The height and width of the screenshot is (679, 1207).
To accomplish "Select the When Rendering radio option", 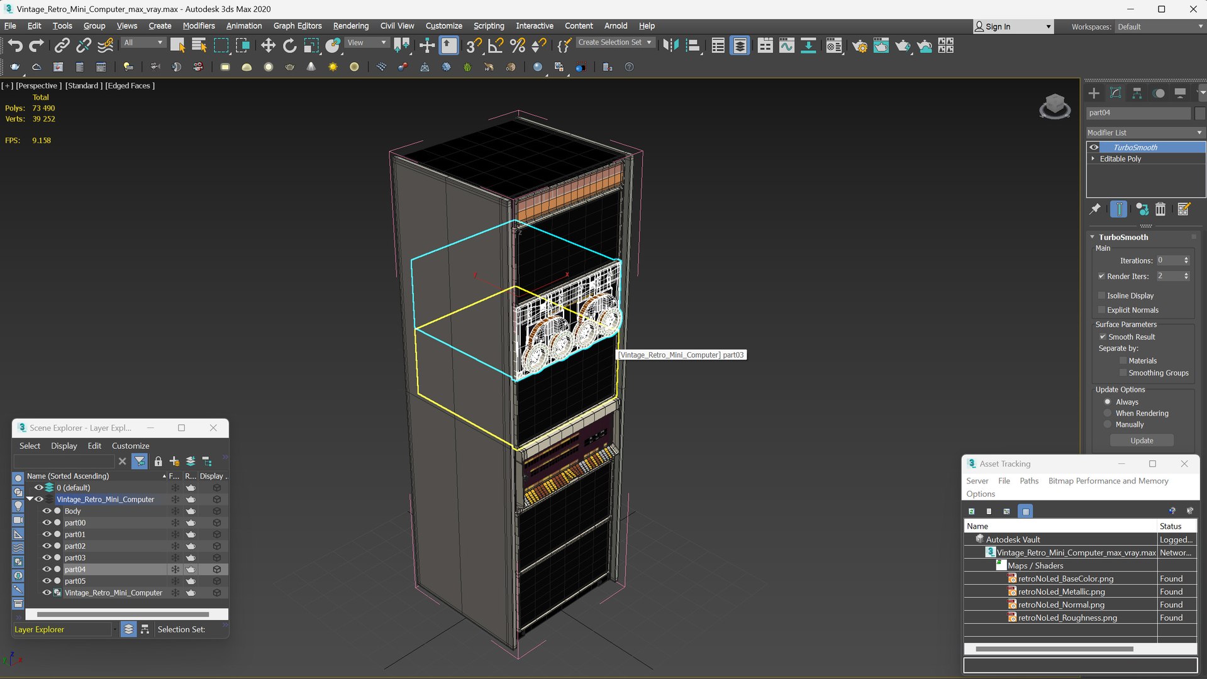I will click(1108, 413).
